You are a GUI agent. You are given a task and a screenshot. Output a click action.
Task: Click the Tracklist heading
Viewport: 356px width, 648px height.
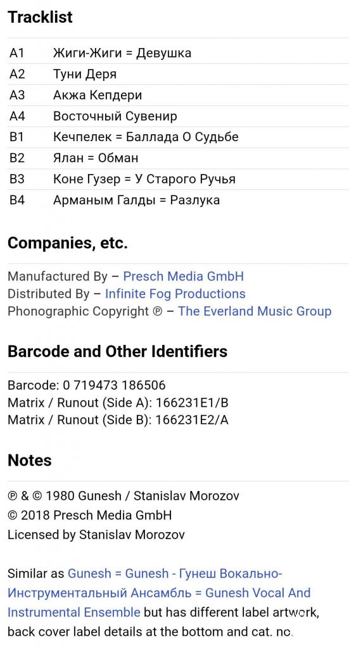click(x=40, y=17)
